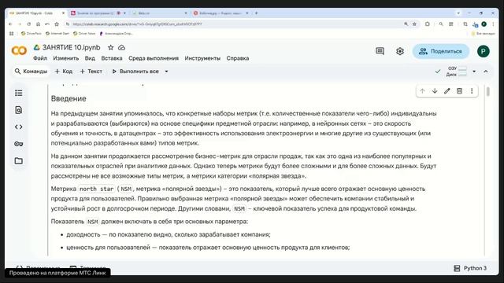Reload the page in the browser
Screen dimensions: 504x283
point(29,24)
